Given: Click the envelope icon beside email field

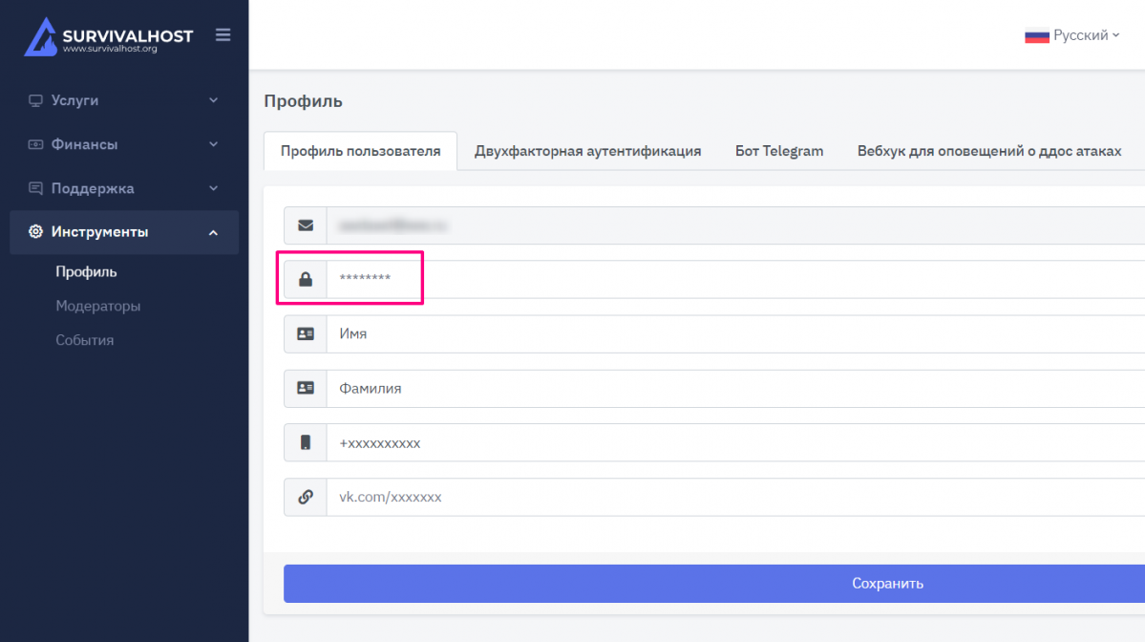Looking at the screenshot, I should coord(306,225).
